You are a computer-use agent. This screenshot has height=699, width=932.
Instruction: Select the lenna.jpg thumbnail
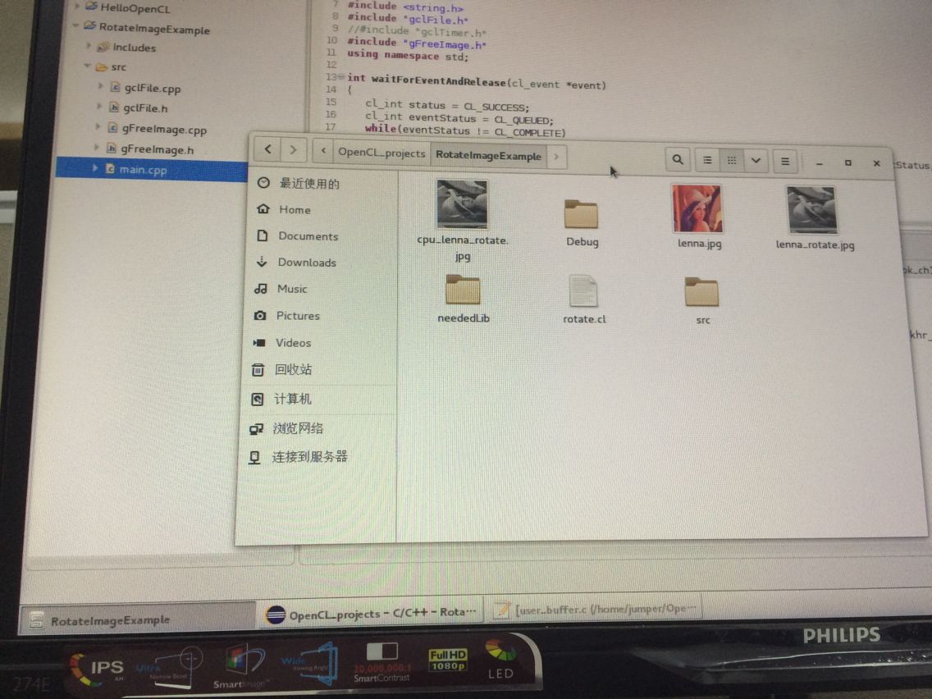(x=697, y=209)
